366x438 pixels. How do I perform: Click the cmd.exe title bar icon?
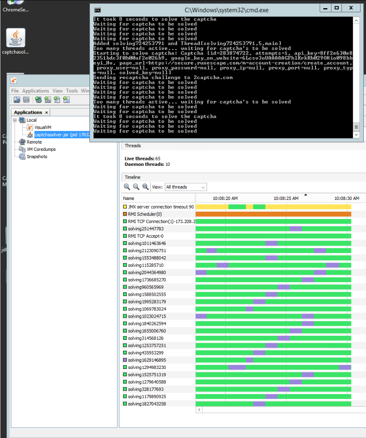pos(98,10)
